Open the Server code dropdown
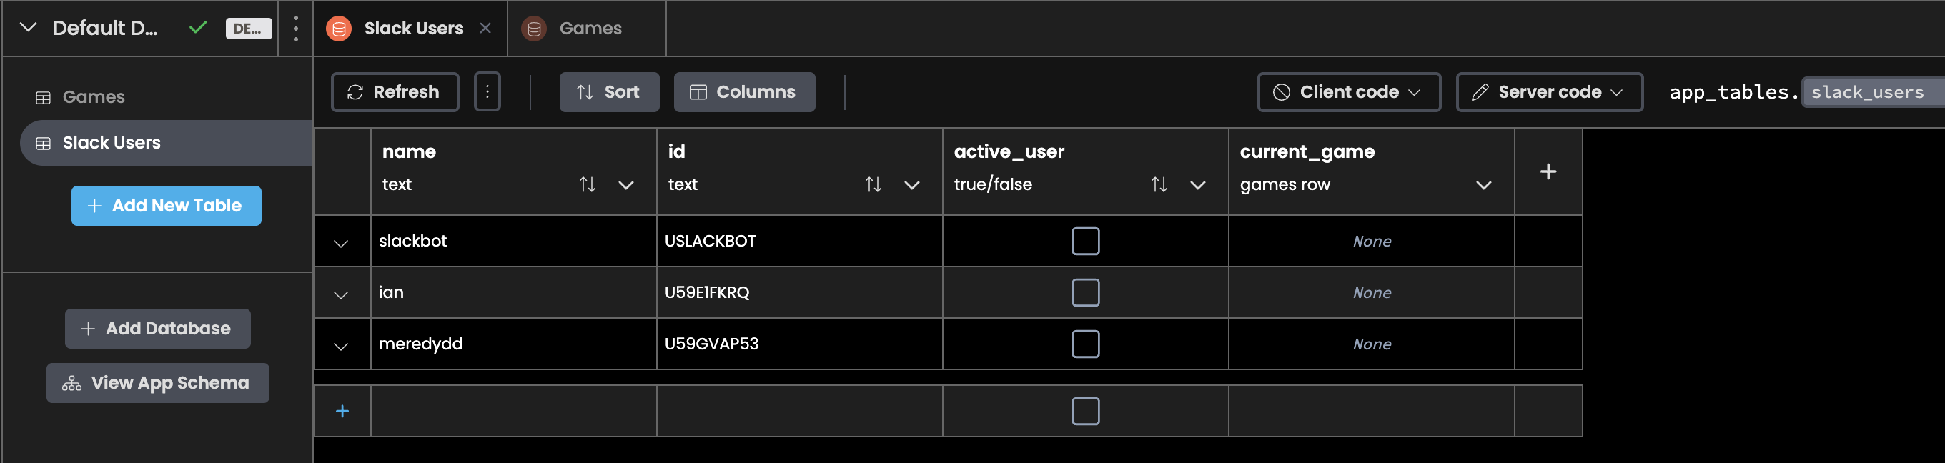The height and width of the screenshot is (463, 1945). pyautogui.click(x=1548, y=92)
